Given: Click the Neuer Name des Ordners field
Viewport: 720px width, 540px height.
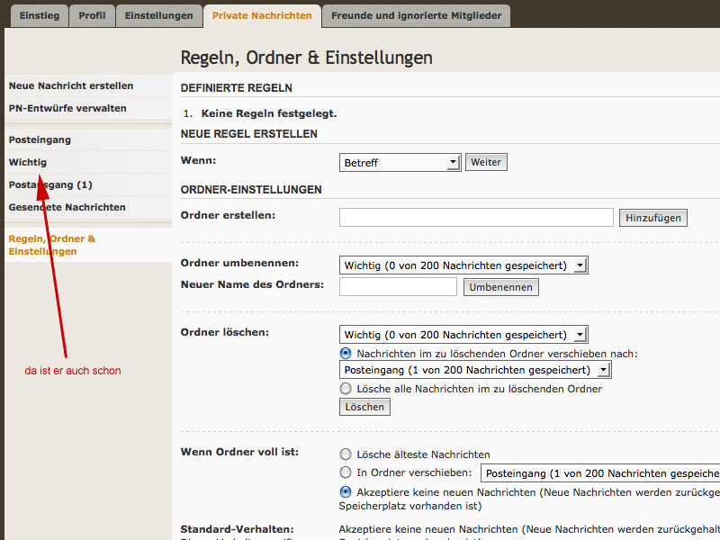Looking at the screenshot, I should (x=398, y=287).
